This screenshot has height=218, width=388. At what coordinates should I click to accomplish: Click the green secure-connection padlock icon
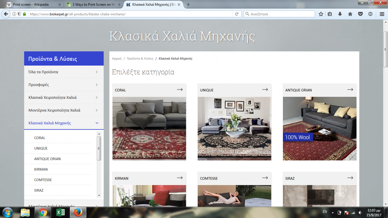(x=24, y=14)
